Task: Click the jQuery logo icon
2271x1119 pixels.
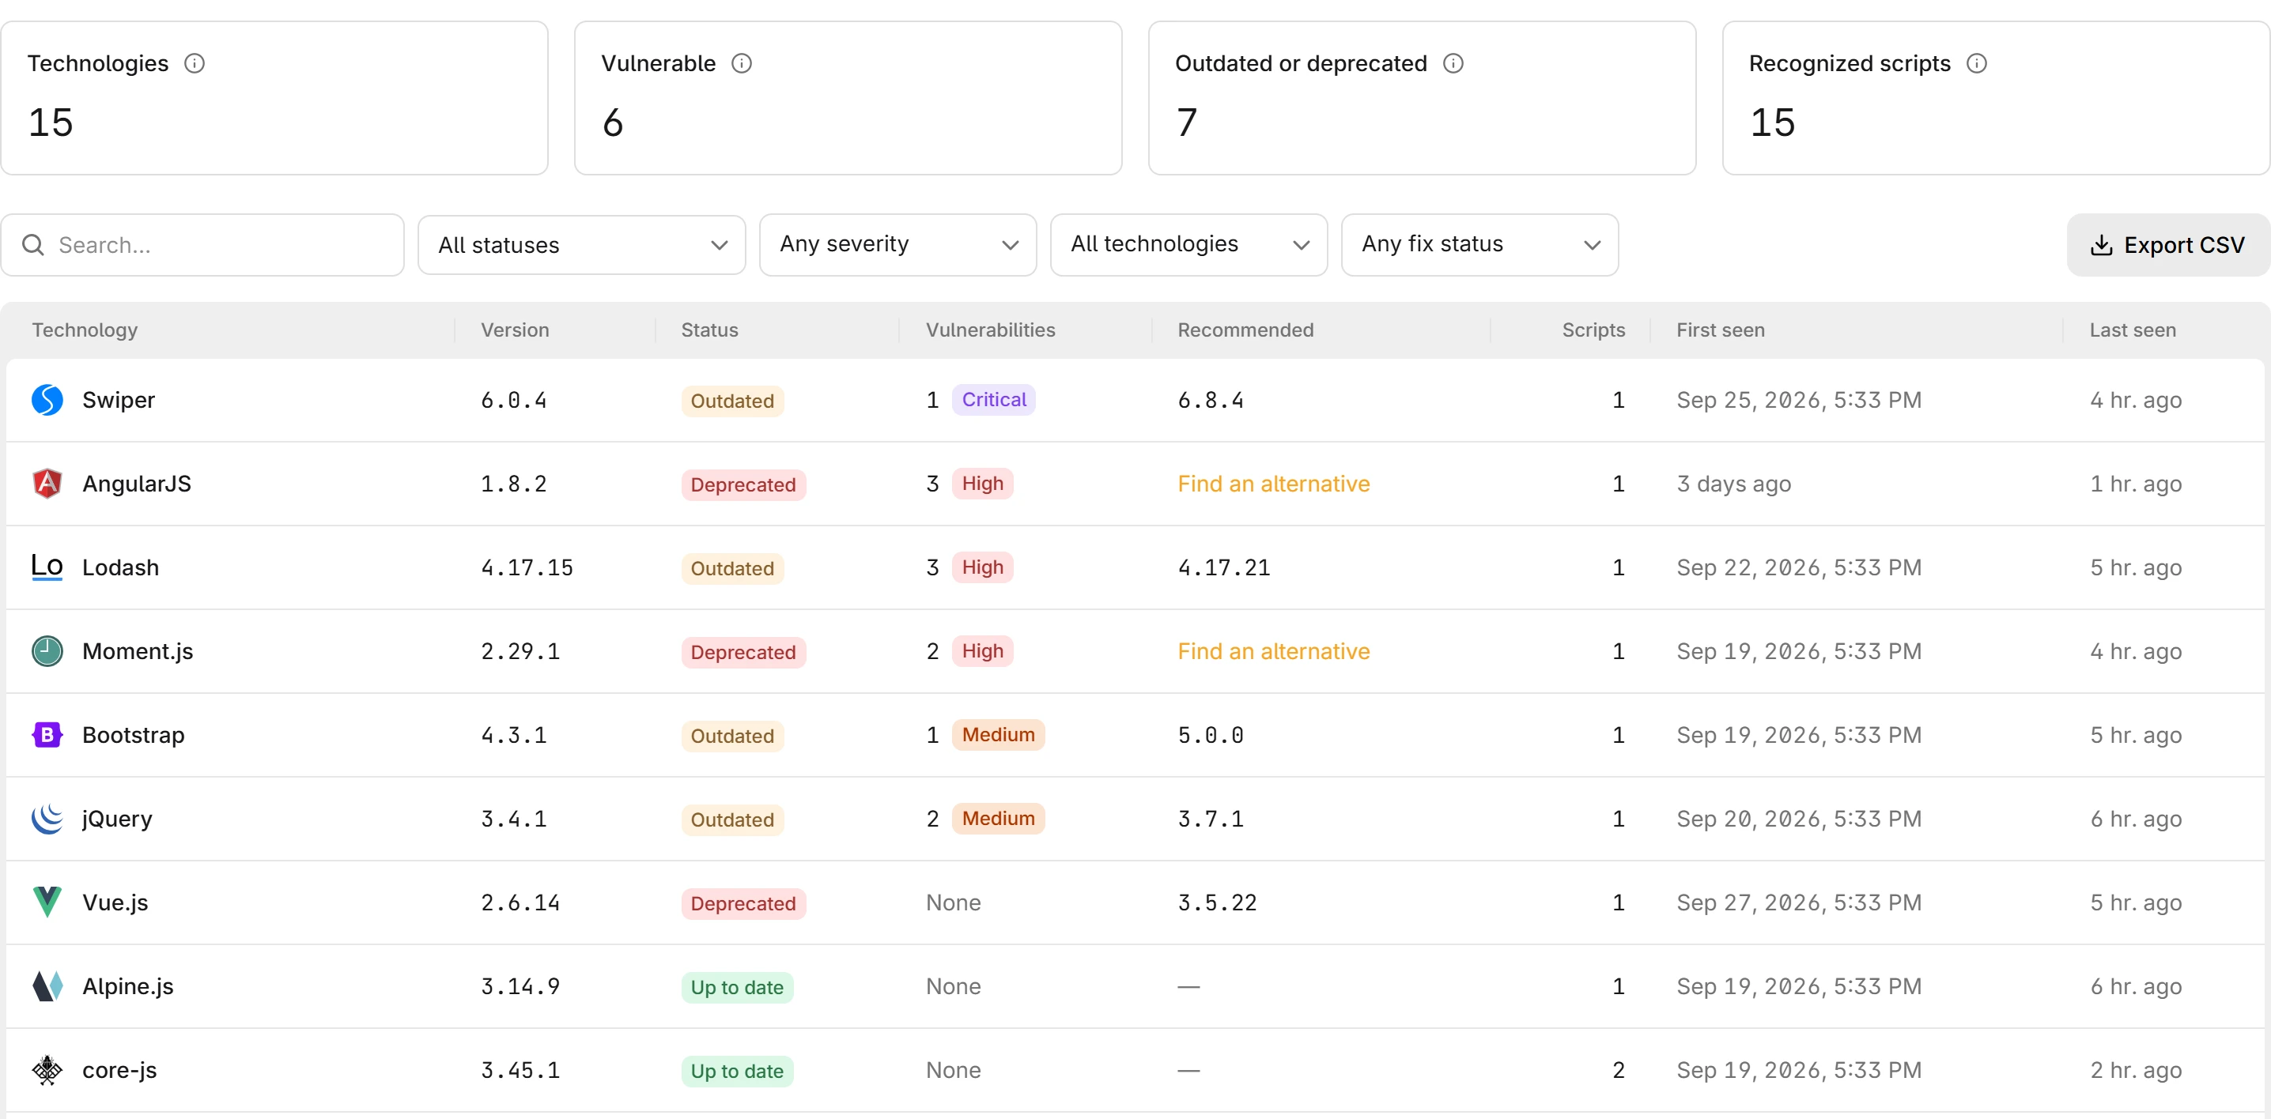Action: tap(47, 819)
